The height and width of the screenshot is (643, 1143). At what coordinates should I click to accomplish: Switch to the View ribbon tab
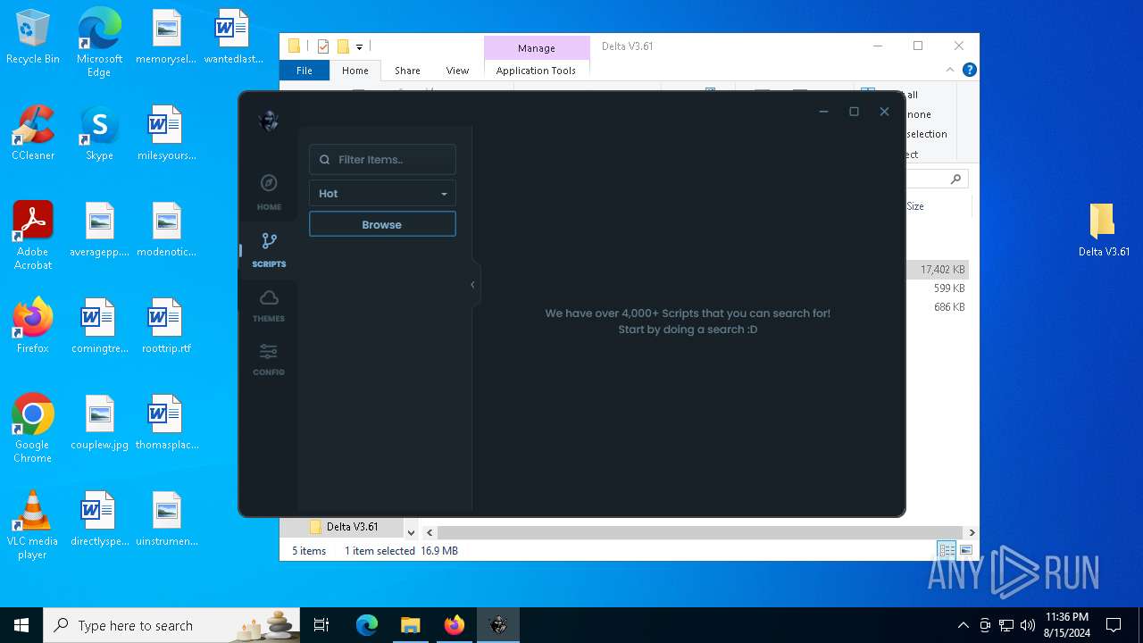pyautogui.click(x=457, y=71)
